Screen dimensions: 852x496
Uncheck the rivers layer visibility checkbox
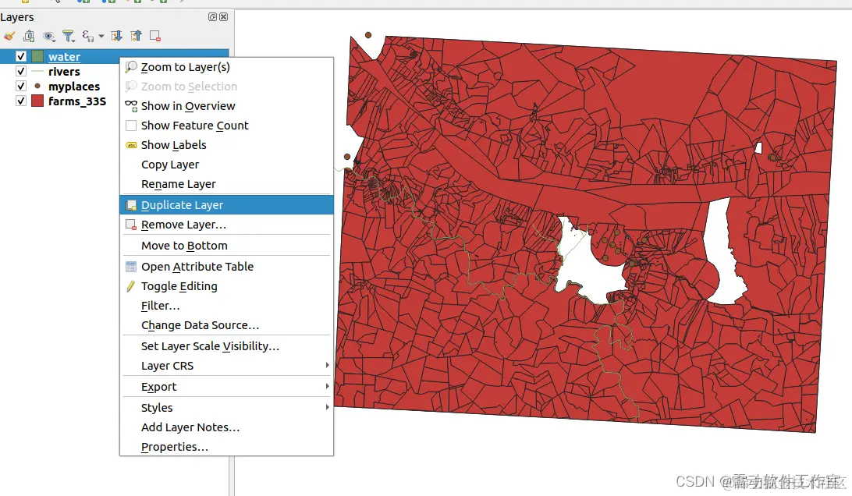[x=20, y=71]
